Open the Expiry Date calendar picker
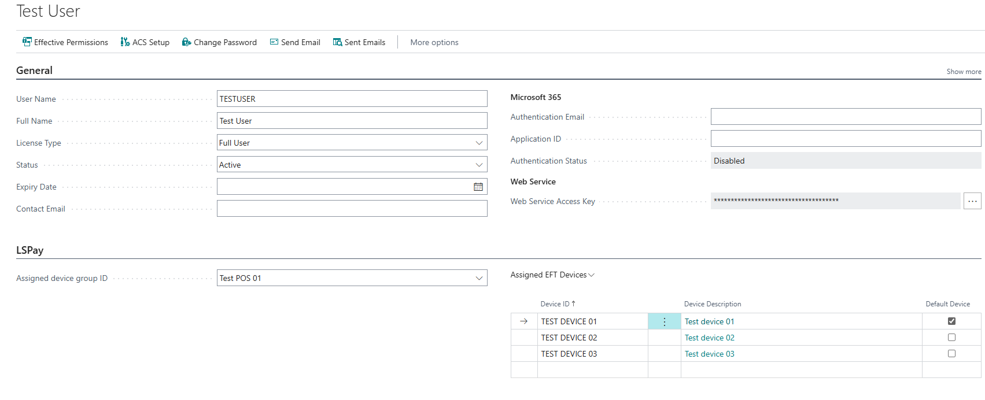 coord(478,187)
